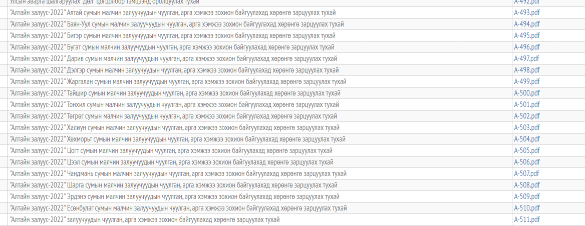This screenshot has width=585, height=226.
Task: Select the A-506.pdf file link
Action: (x=527, y=162)
